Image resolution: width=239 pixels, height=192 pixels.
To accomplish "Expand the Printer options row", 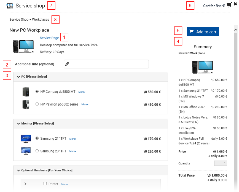I will click(25, 183).
